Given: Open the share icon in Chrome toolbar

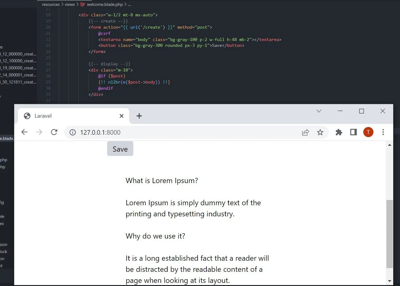Looking at the screenshot, I should (x=305, y=132).
